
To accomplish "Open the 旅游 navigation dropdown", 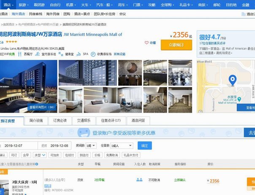I will click(23, 5).
